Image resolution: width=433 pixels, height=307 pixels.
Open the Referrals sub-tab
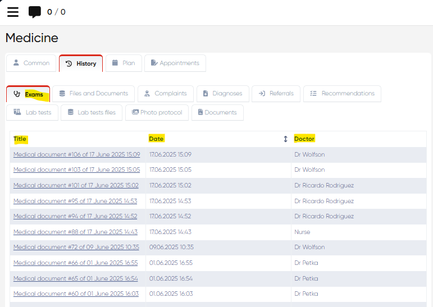click(x=276, y=94)
